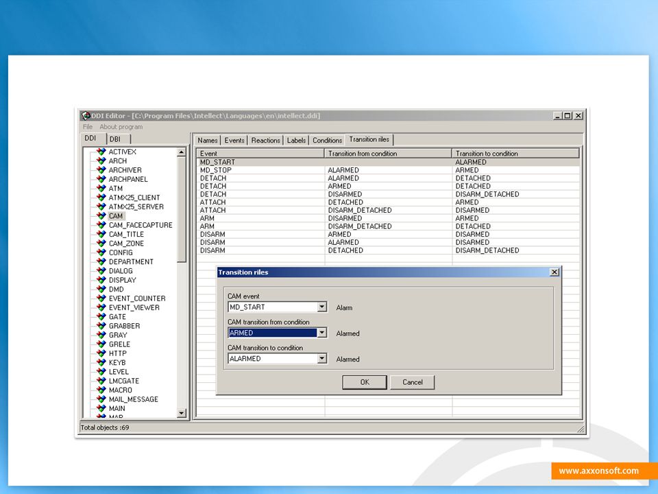Click the Event column header
Screen dimensions: 658x494
point(260,153)
